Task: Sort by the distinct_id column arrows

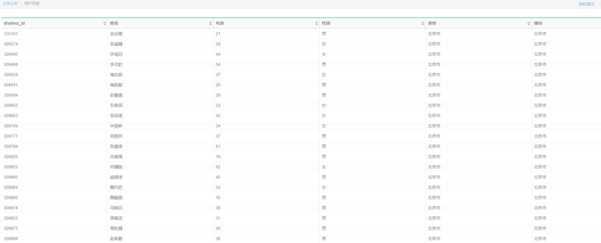Action: 105,23
